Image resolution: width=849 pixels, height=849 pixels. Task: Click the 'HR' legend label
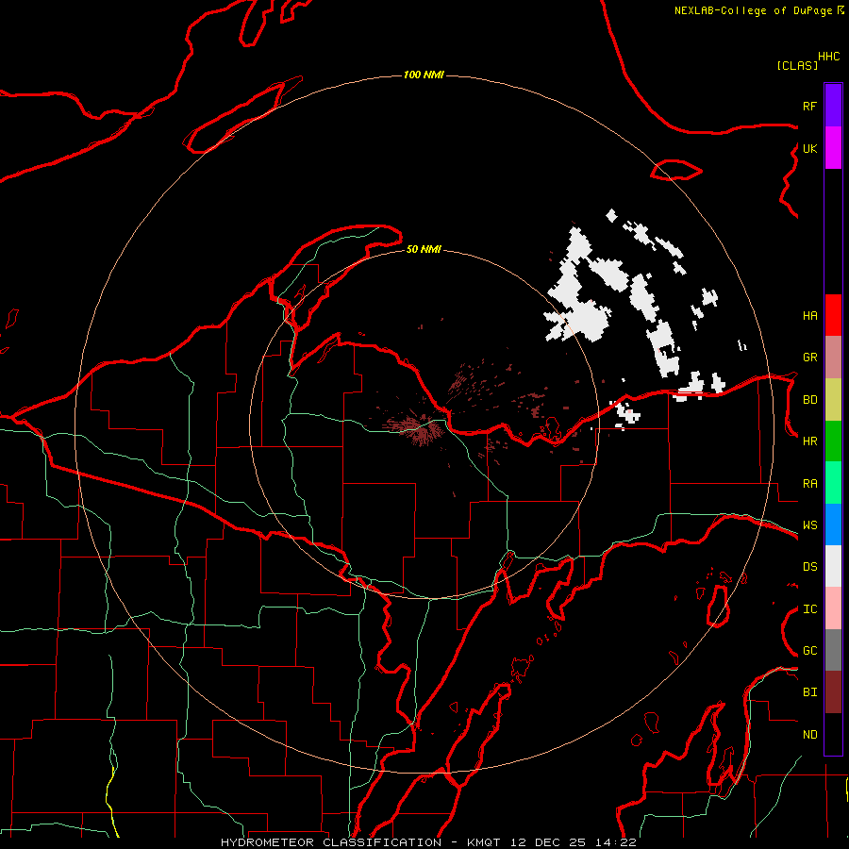click(x=810, y=441)
